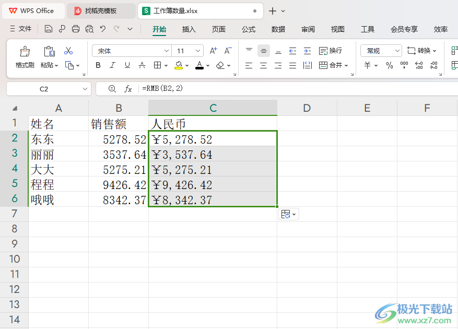Increase font size with A+ icon
This screenshot has height=329, width=458.
(x=213, y=51)
